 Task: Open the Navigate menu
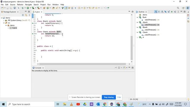pyautogui.click(x=28, y=5)
